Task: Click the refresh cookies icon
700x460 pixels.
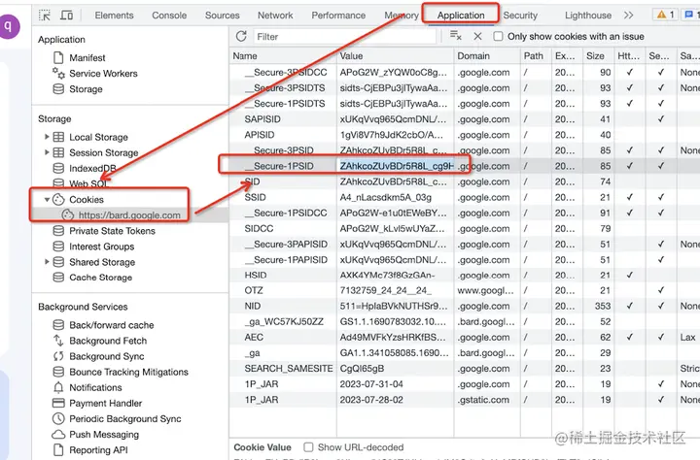Action: coord(241,37)
